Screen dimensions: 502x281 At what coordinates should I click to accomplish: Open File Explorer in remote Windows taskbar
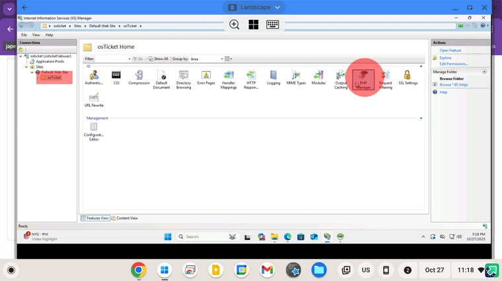click(x=274, y=237)
